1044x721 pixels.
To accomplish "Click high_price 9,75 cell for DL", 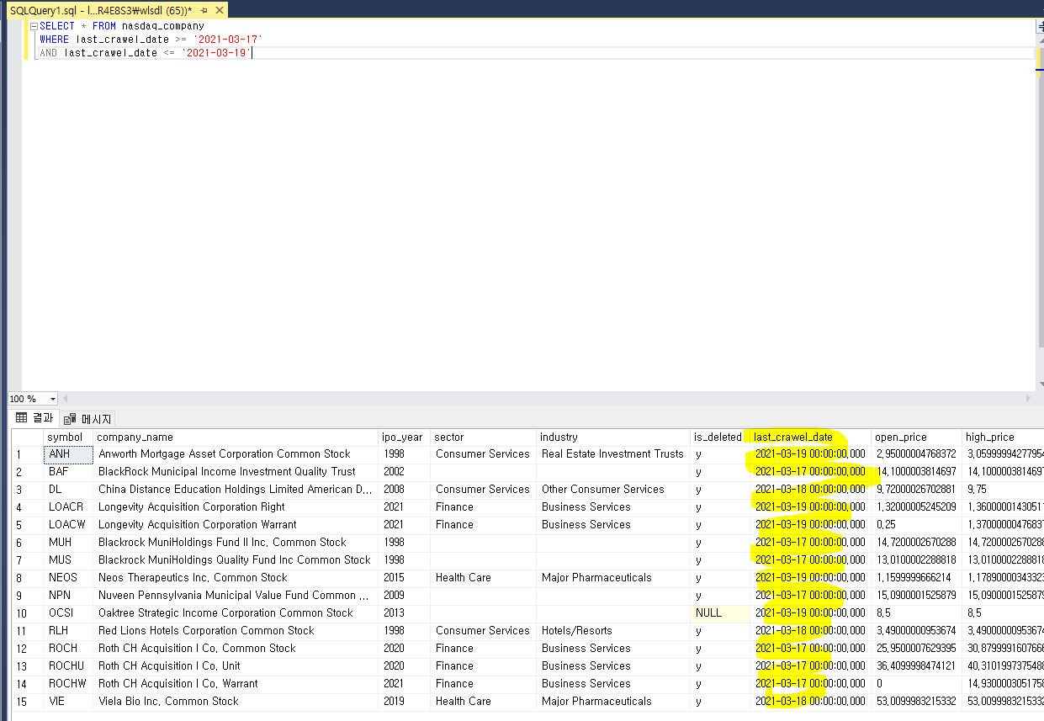I will 1003,490.
